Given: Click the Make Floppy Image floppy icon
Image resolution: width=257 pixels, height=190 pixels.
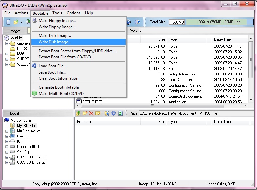Looking at the screenshot, I should pyautogui.click(x=34, y=20).
